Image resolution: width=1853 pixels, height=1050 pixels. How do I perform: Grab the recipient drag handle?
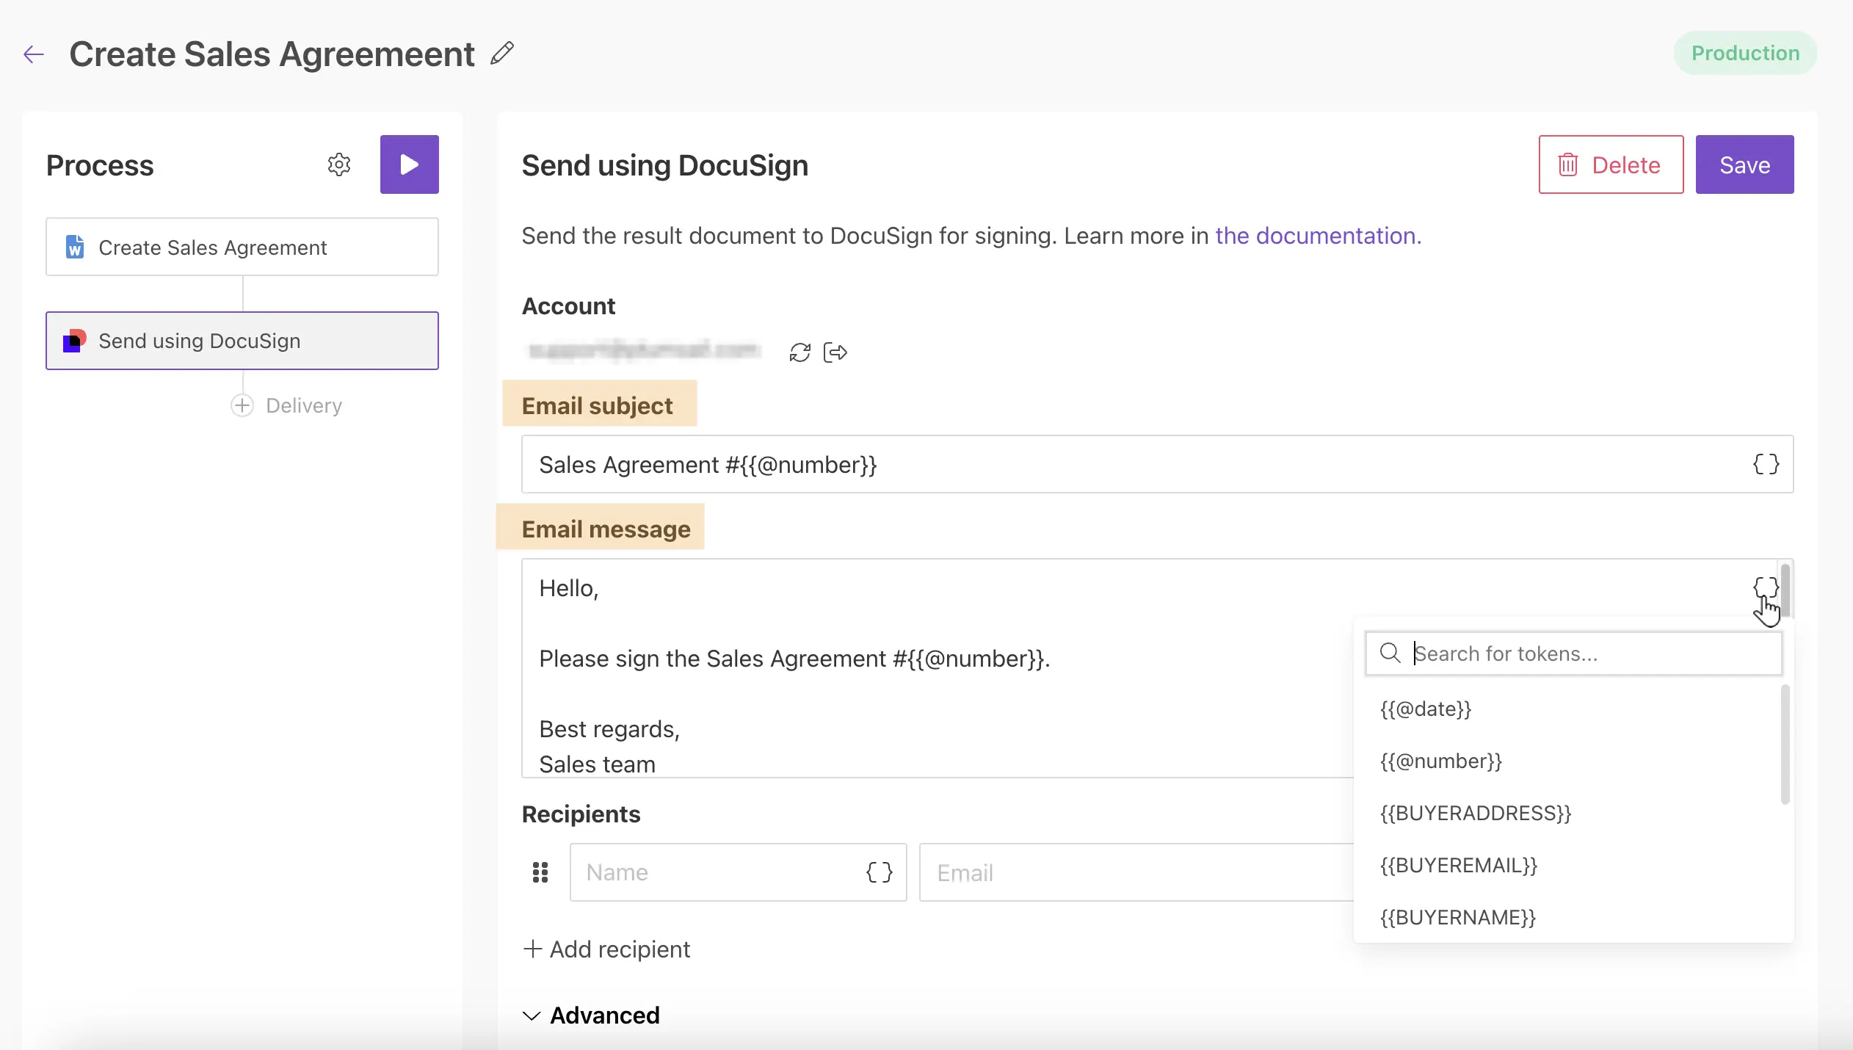[x=540, y=872]
